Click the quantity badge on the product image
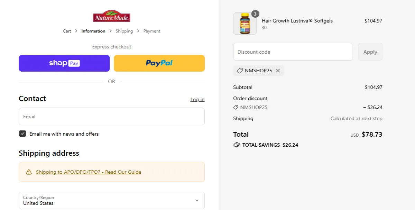415x210 pixels. pyautogui.click(x=255, y=14)
